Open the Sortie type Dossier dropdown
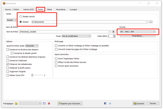 point(11,20)
